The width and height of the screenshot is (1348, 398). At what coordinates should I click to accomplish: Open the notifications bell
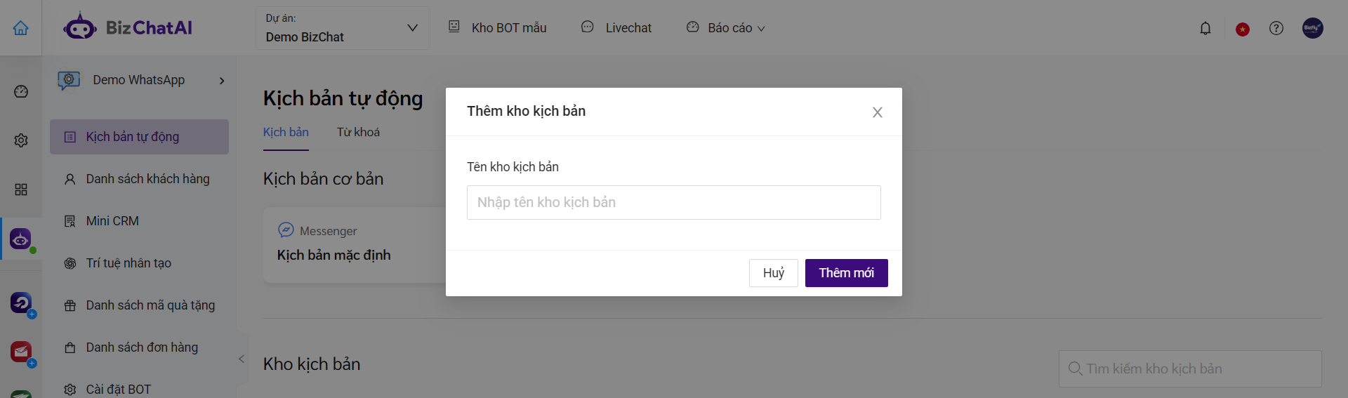[x=1205, y=28]
